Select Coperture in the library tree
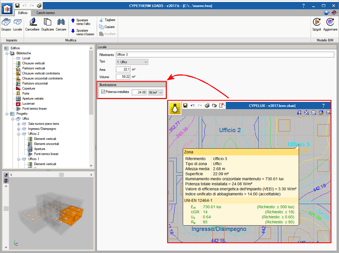 [x=29, y=88]
